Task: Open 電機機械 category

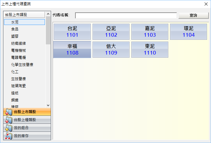Action: [18, 50]
